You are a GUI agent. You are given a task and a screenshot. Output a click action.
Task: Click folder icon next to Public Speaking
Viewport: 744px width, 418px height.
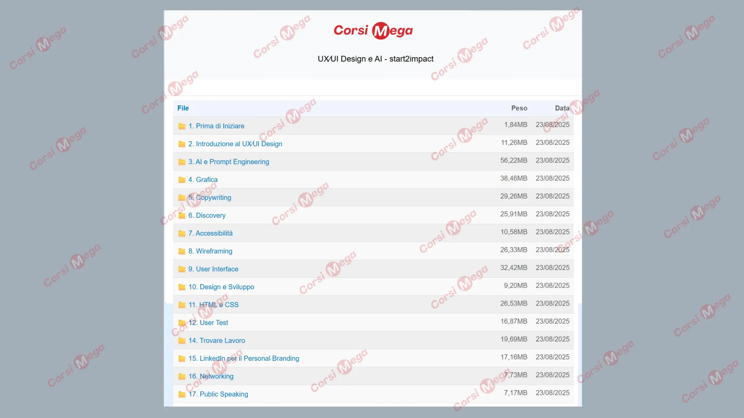[x=182, y=394]
